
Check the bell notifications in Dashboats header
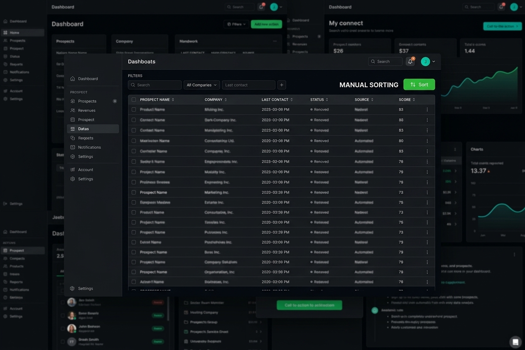coord(410,62)
